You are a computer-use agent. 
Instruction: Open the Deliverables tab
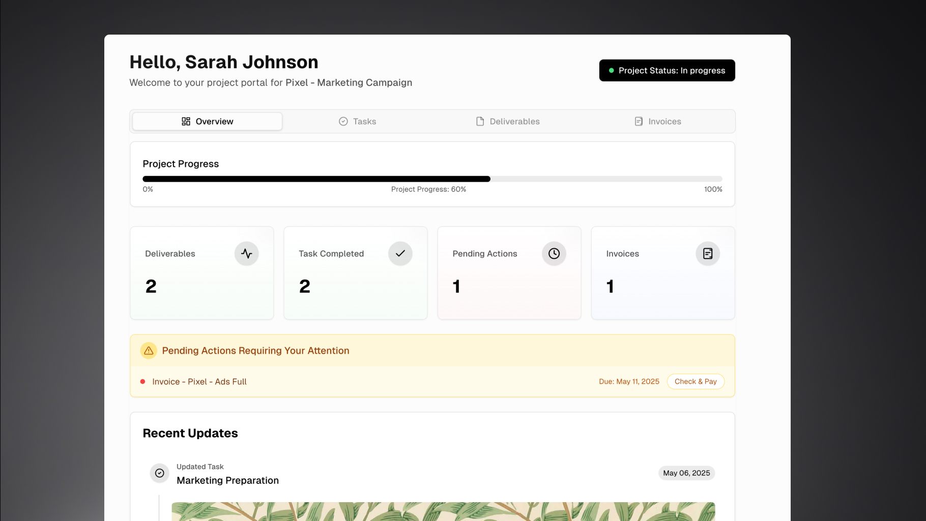(508, 121)
